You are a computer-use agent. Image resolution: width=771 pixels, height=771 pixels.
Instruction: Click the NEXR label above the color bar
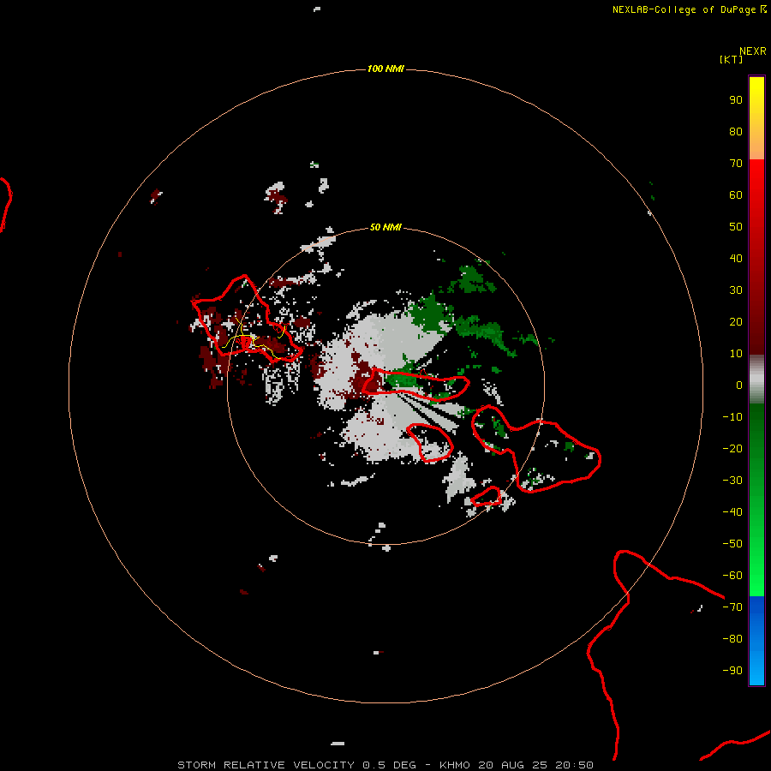(753, 51)
